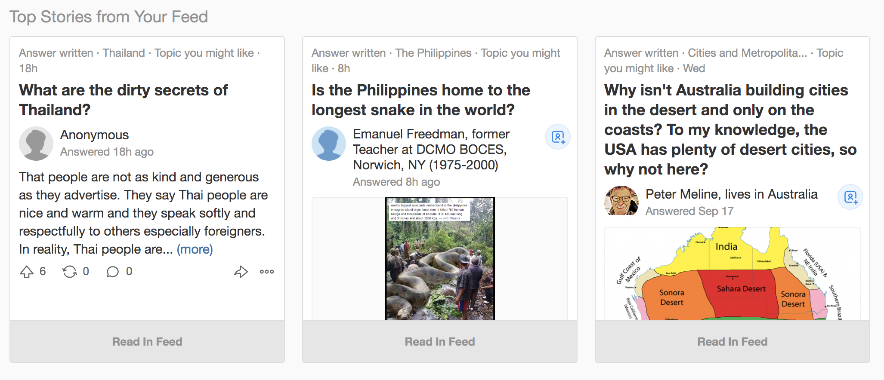Open the three-dots more options menu
Viewport: 884px width, 380px height.
[x=267, y=272]
